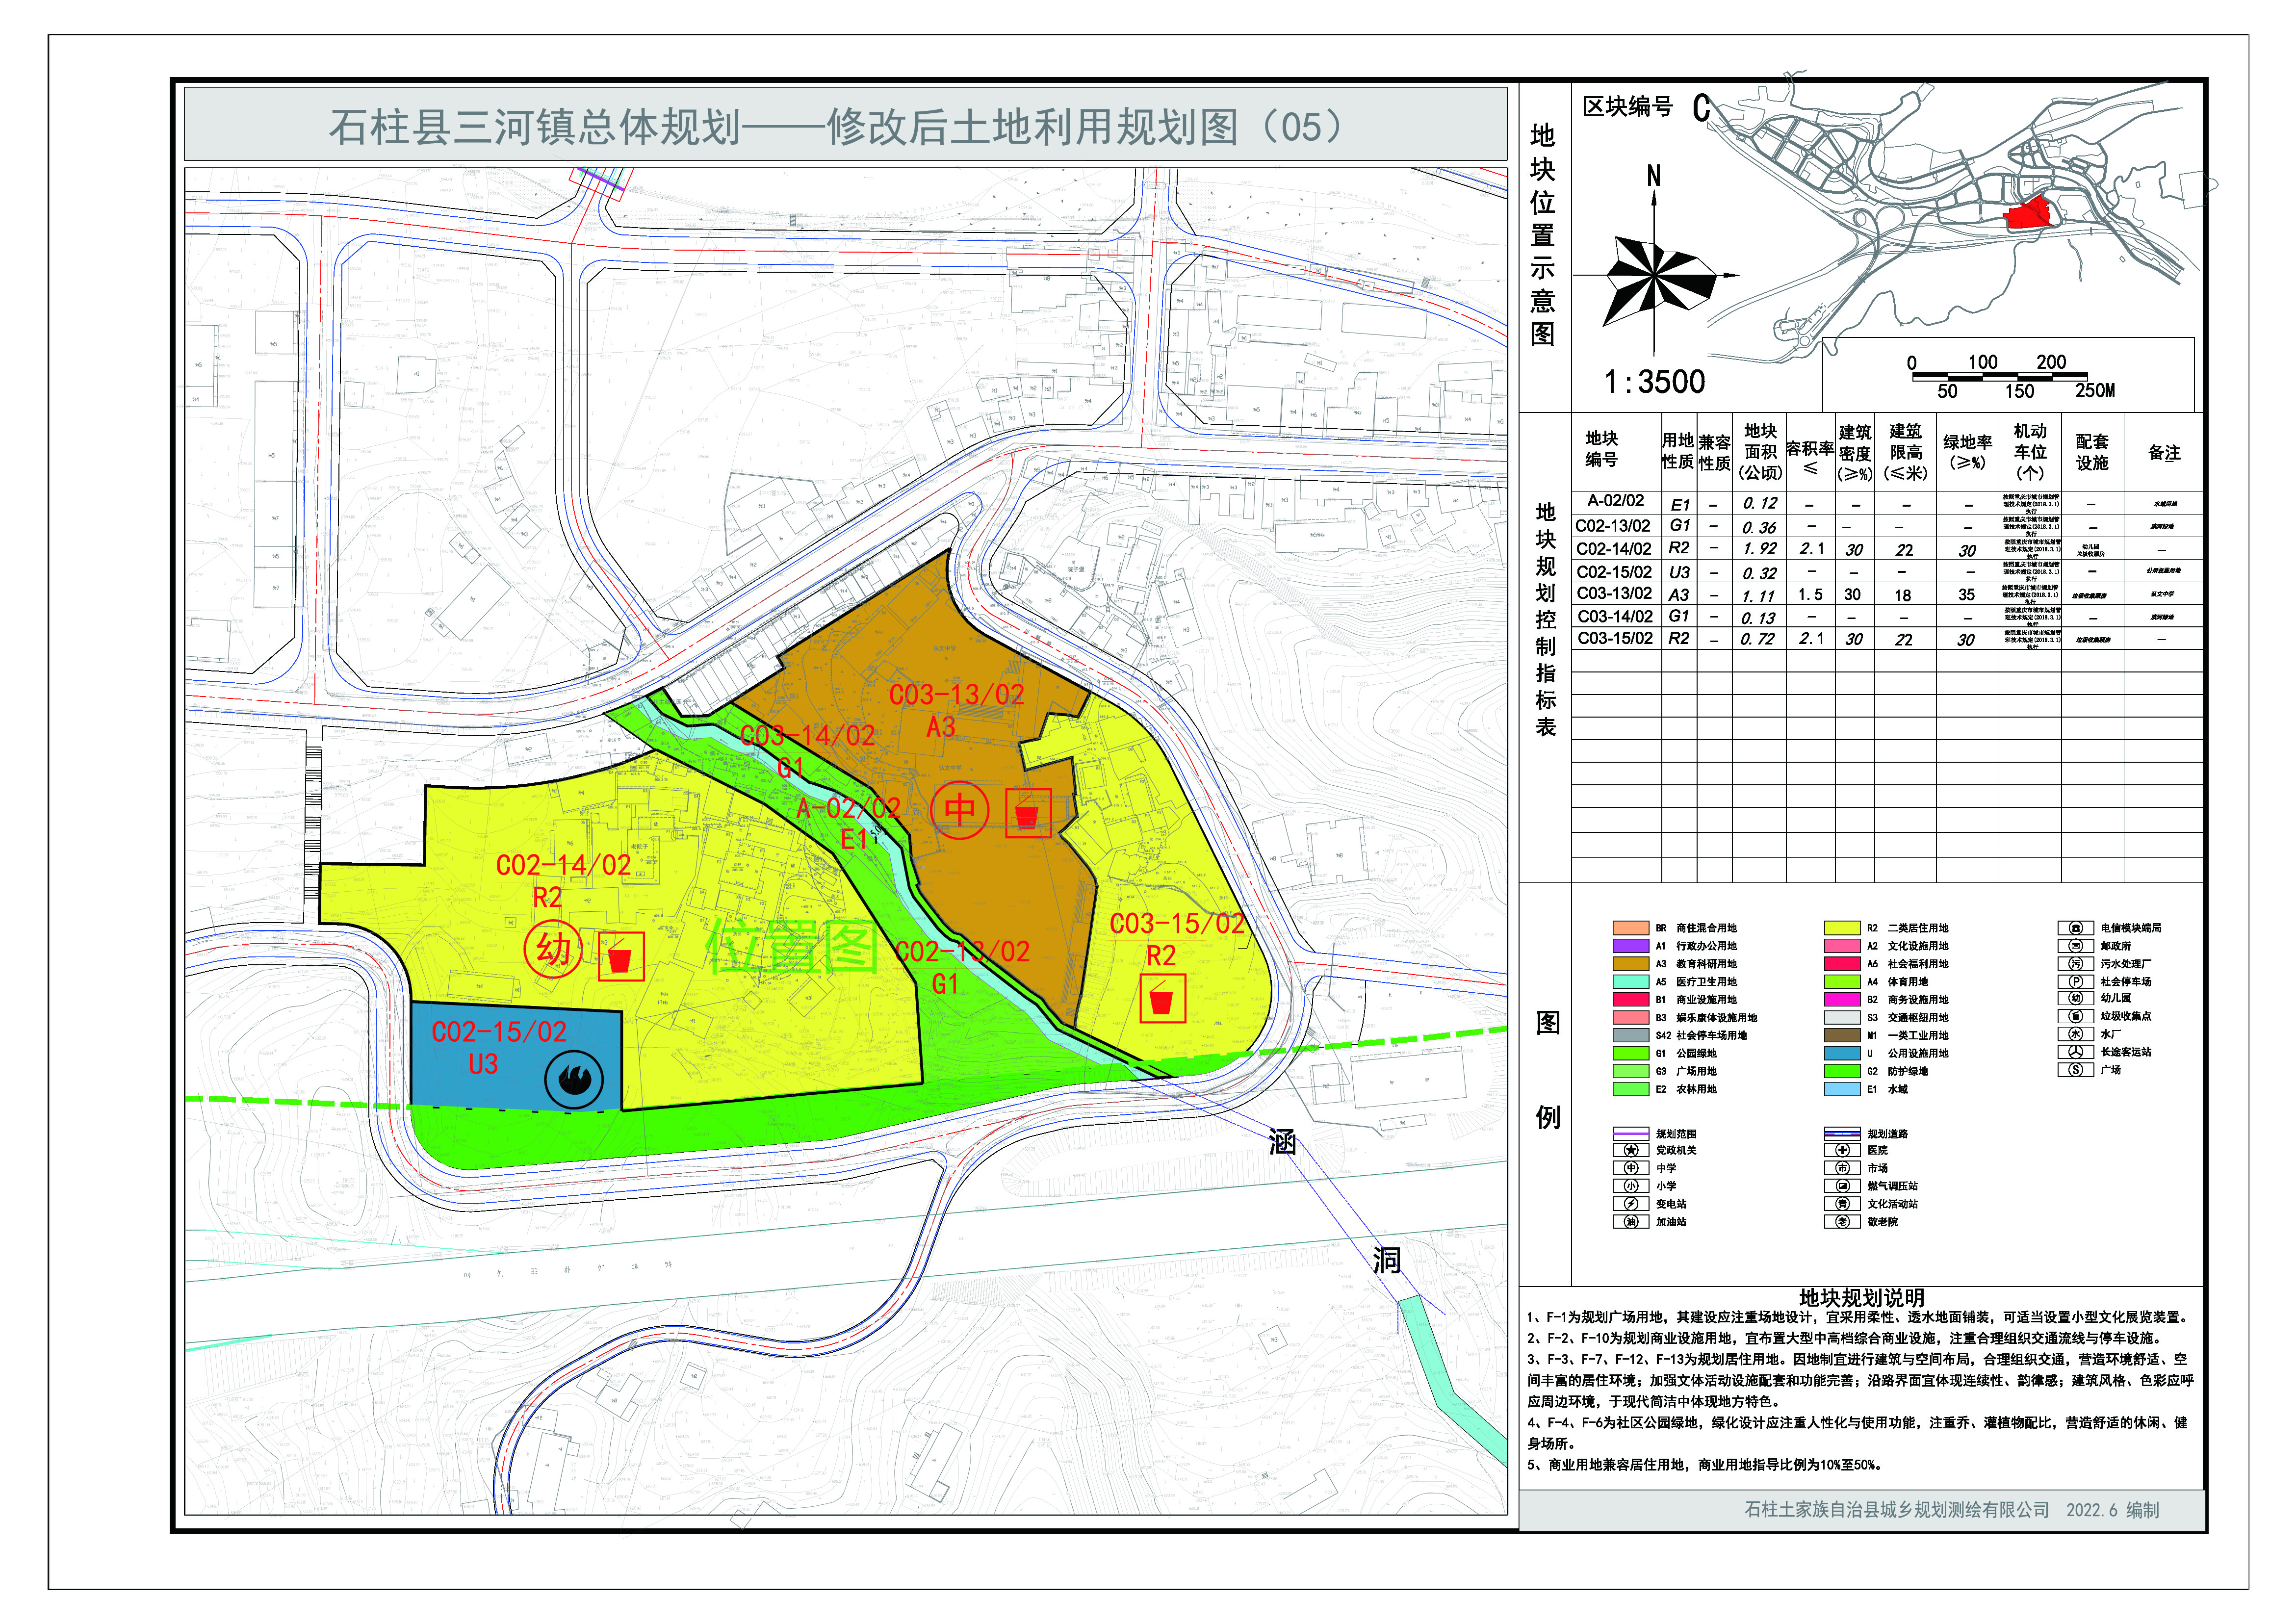2296x1624 pixels.
Task: Click the garbage bin marker in parcel C03-13/02
Action: [x=1028, y=814]
